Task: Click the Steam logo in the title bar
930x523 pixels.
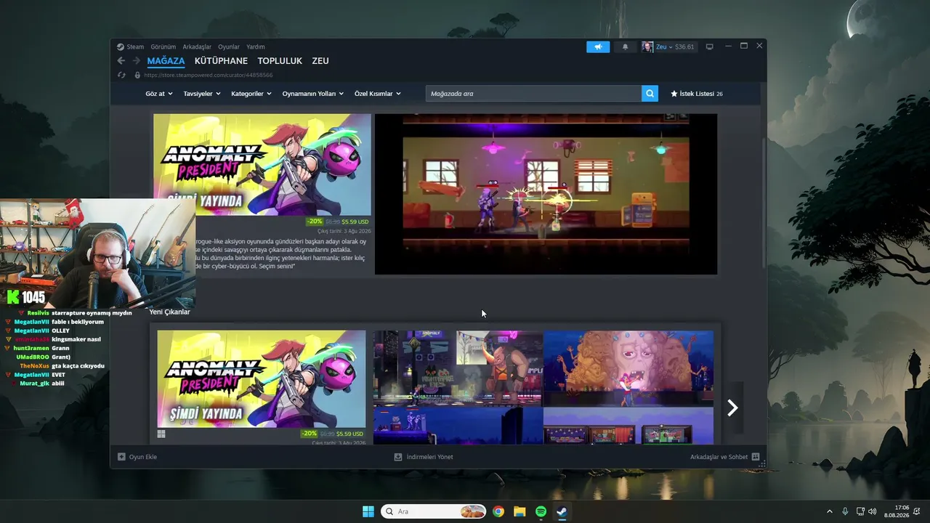Action: [121, 46]
